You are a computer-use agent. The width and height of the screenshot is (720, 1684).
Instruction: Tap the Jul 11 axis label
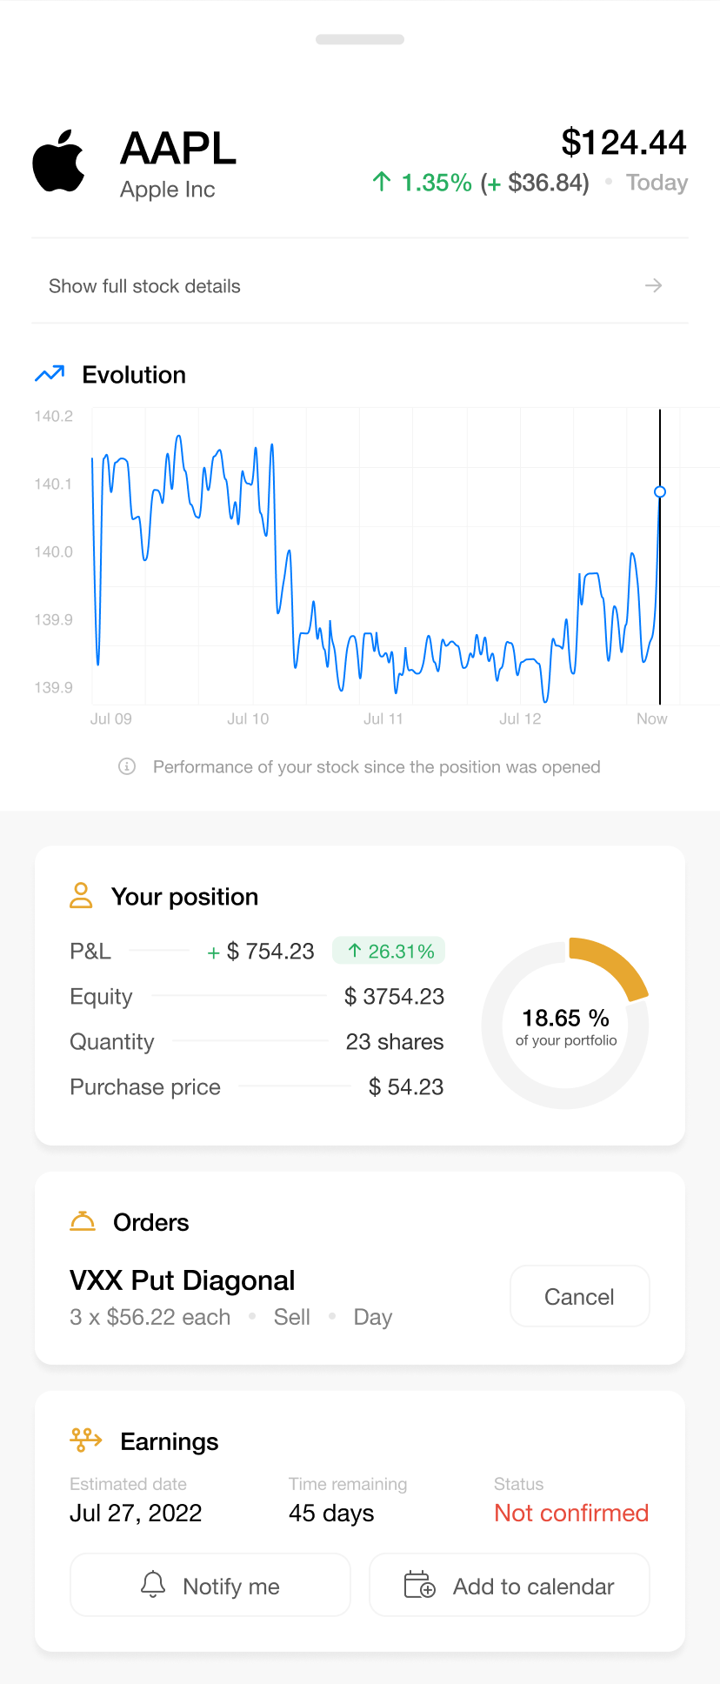click(x=383, y=718)
